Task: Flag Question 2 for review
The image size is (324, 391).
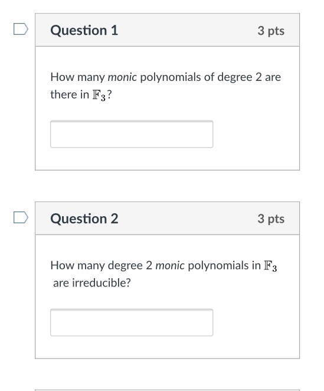Action: click(21, 217)
